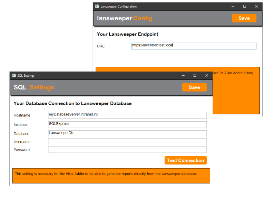Image resolution: width=265 pixels, height=199 pixels.
Task: Select the 'Your Database Connection to Lansweeper Database' heading
Action: [x=73, y=103]
